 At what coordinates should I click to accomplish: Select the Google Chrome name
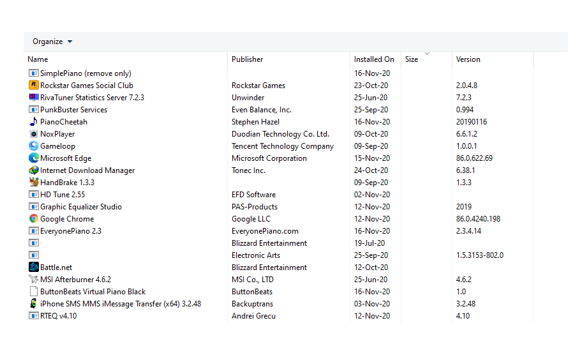(x=67, y=219)
